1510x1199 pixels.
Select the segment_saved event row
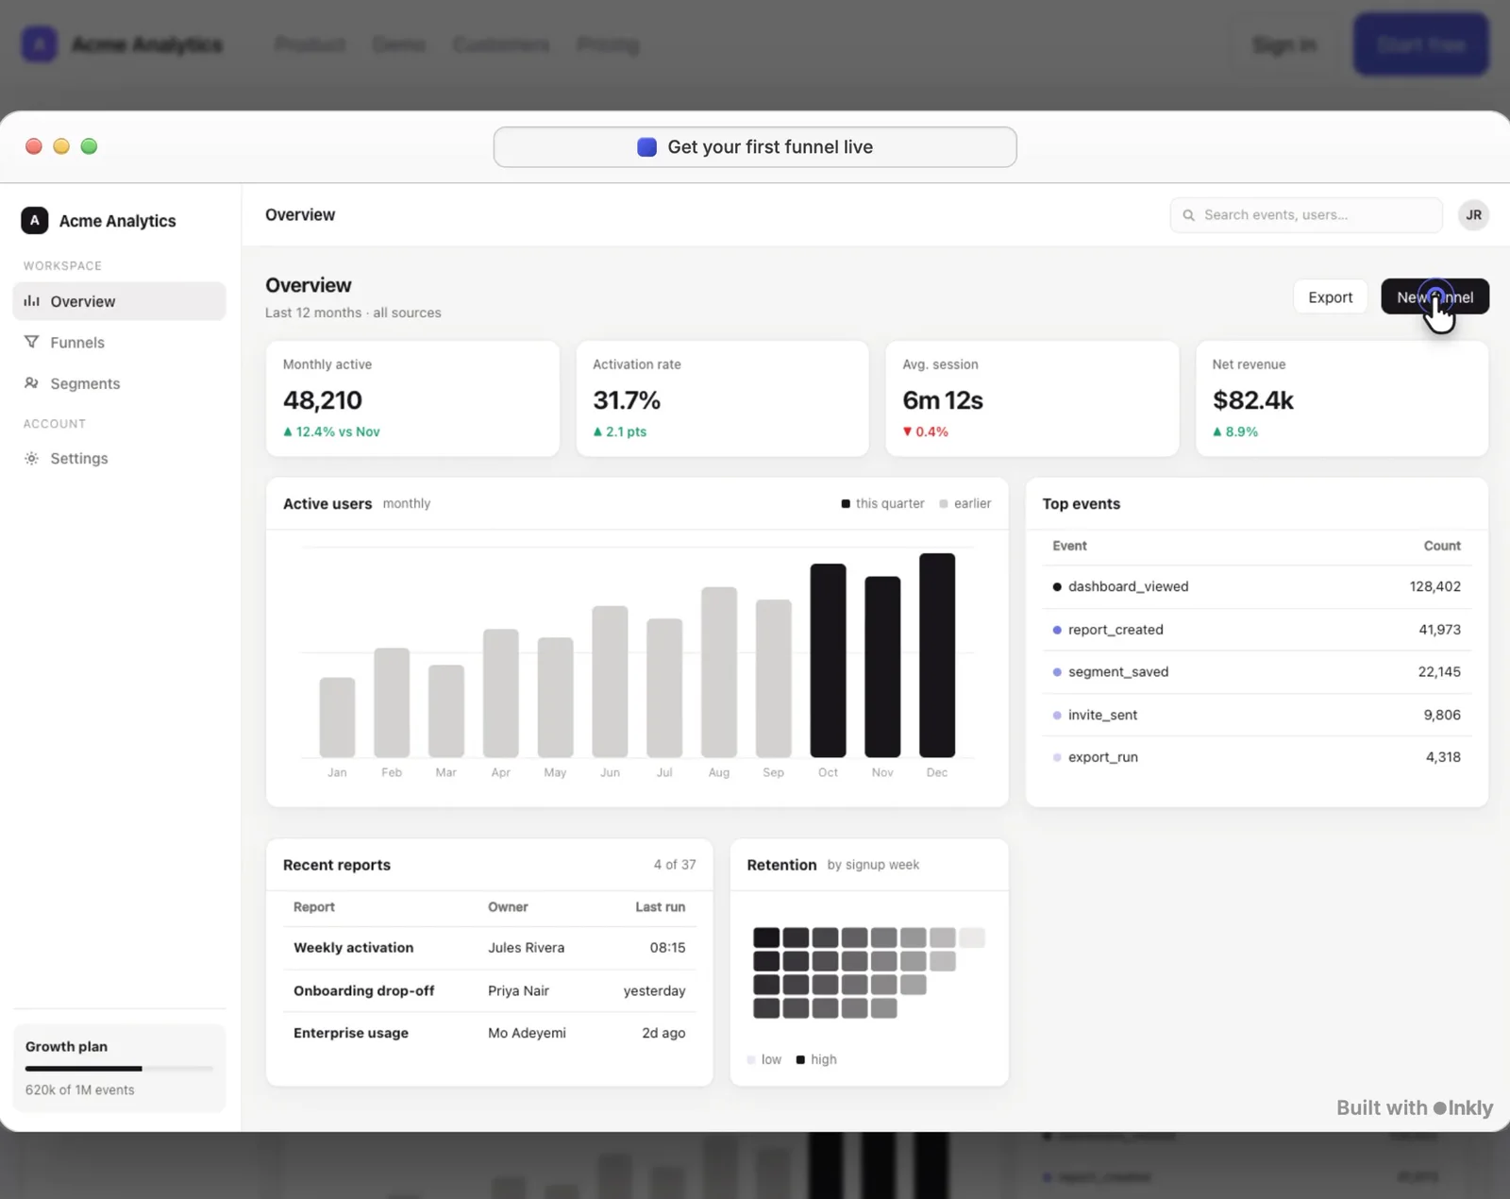pos(1257,672)
